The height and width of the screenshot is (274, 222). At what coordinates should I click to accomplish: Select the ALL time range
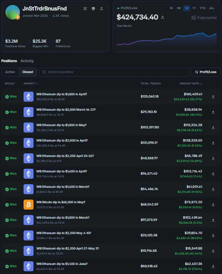[x=212, y=8]
